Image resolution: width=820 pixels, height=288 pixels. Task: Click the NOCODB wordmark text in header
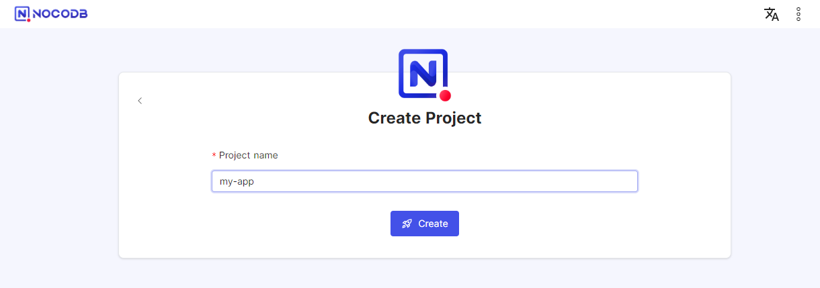(60, 14)
